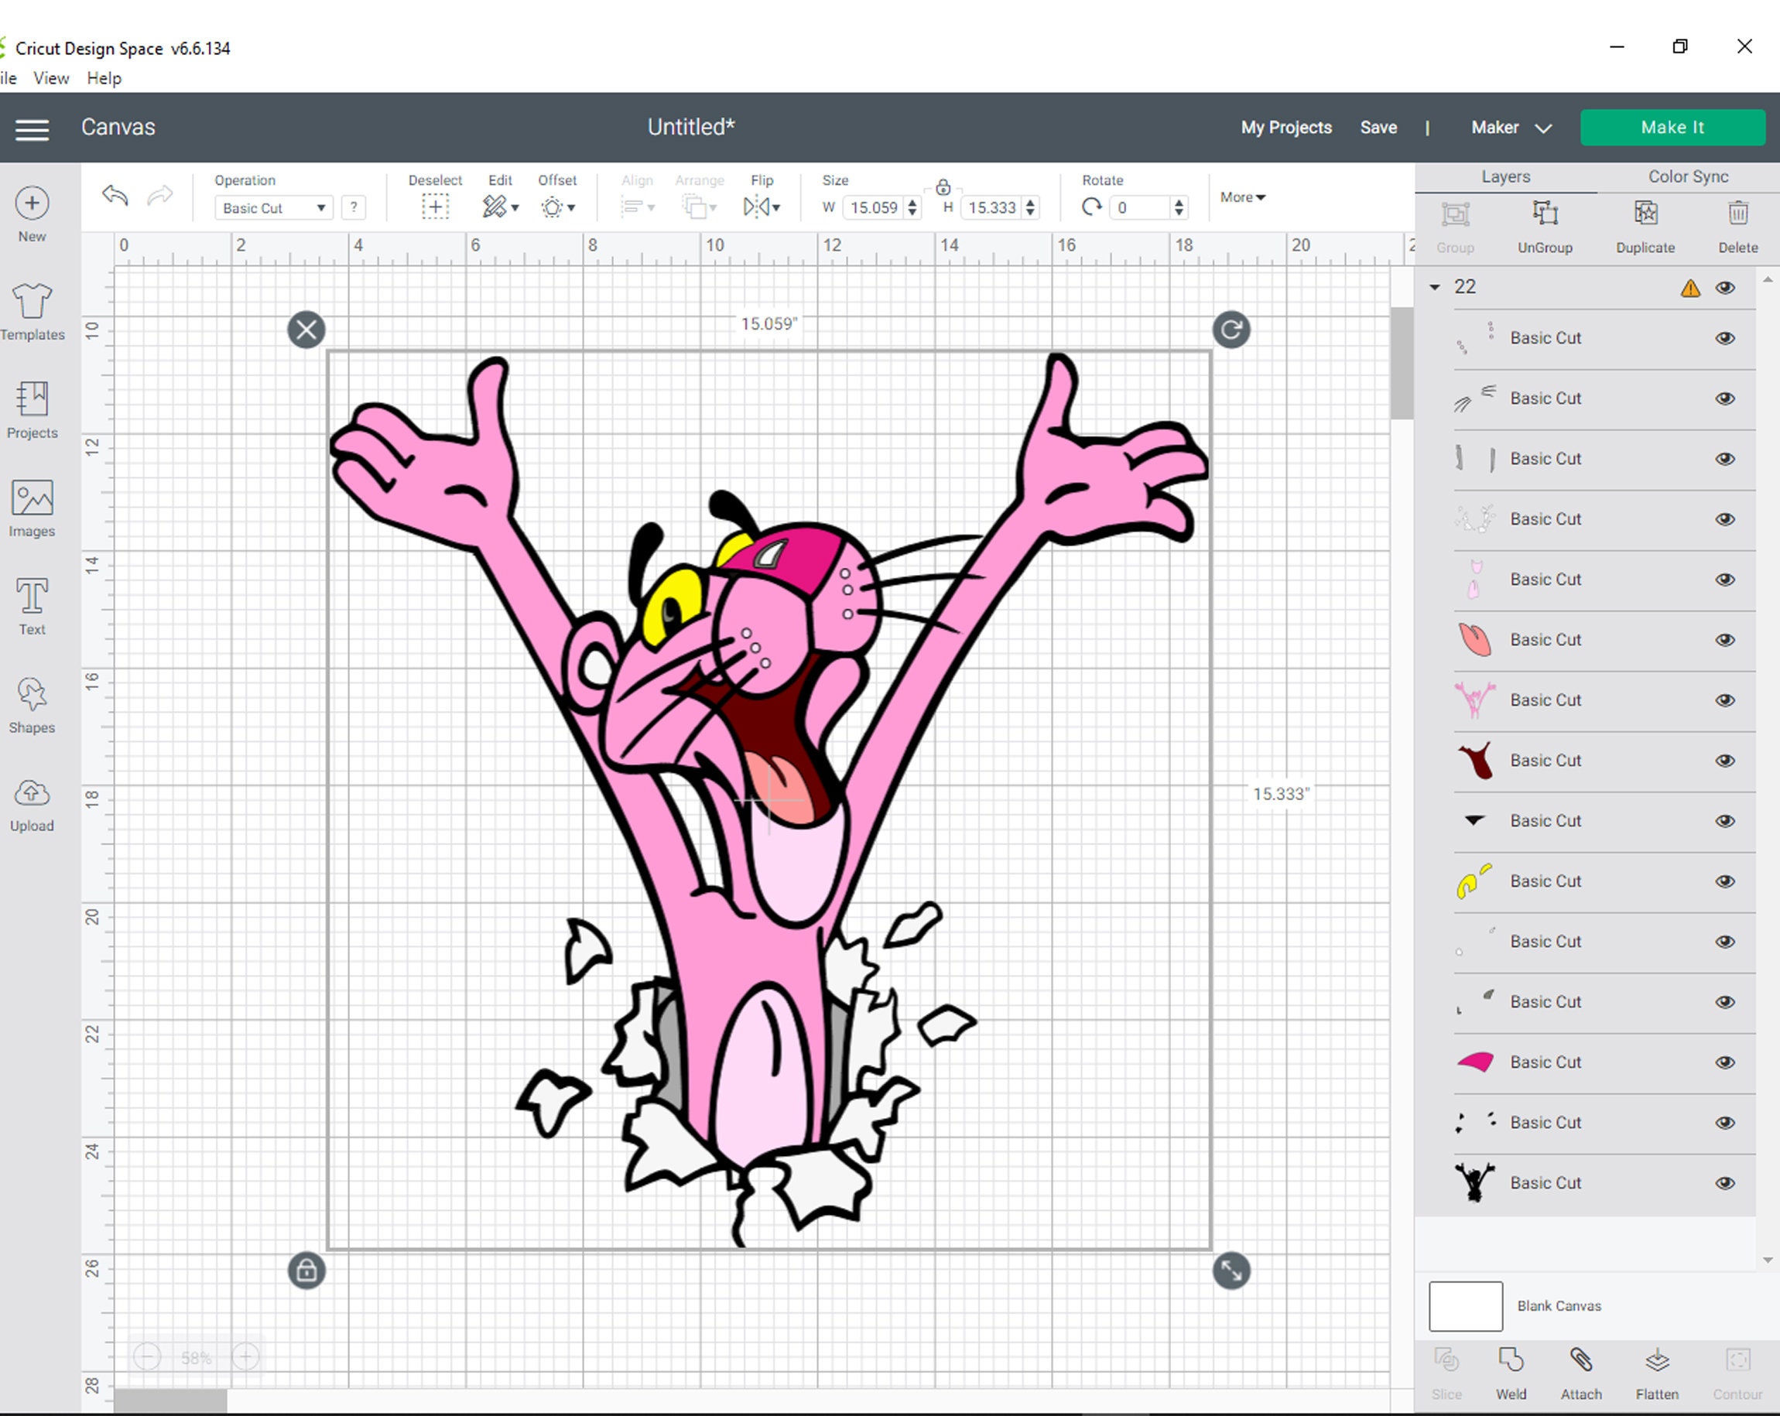
Task: Hide the yellow eyes Basic Cut layer
Action: pyautogui.click(x=1725, y=881)
